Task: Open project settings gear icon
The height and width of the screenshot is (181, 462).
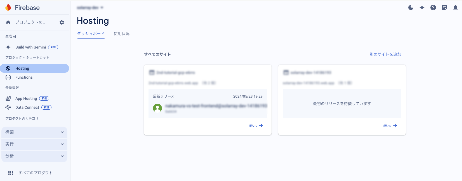Action: 62,22
